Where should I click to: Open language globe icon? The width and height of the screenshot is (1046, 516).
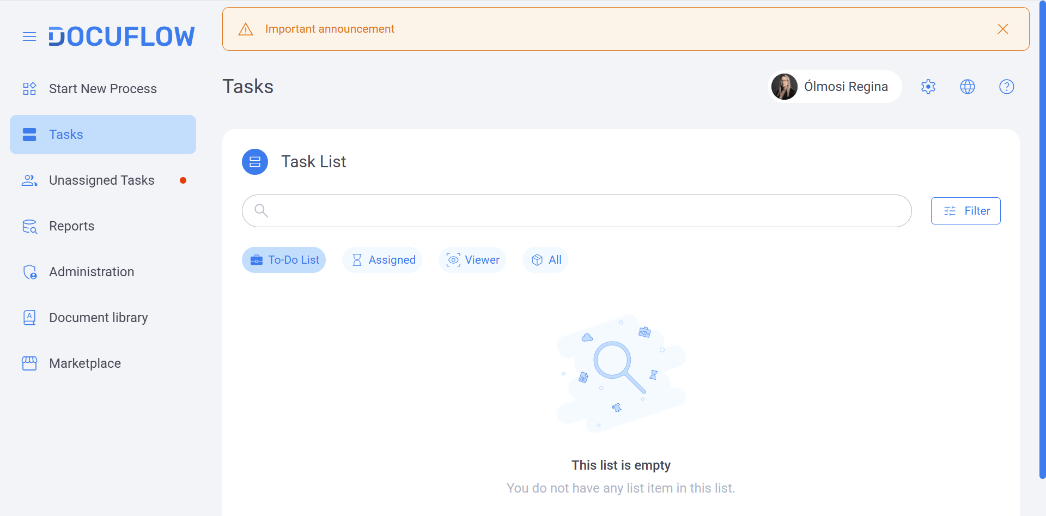click(968, 87)
